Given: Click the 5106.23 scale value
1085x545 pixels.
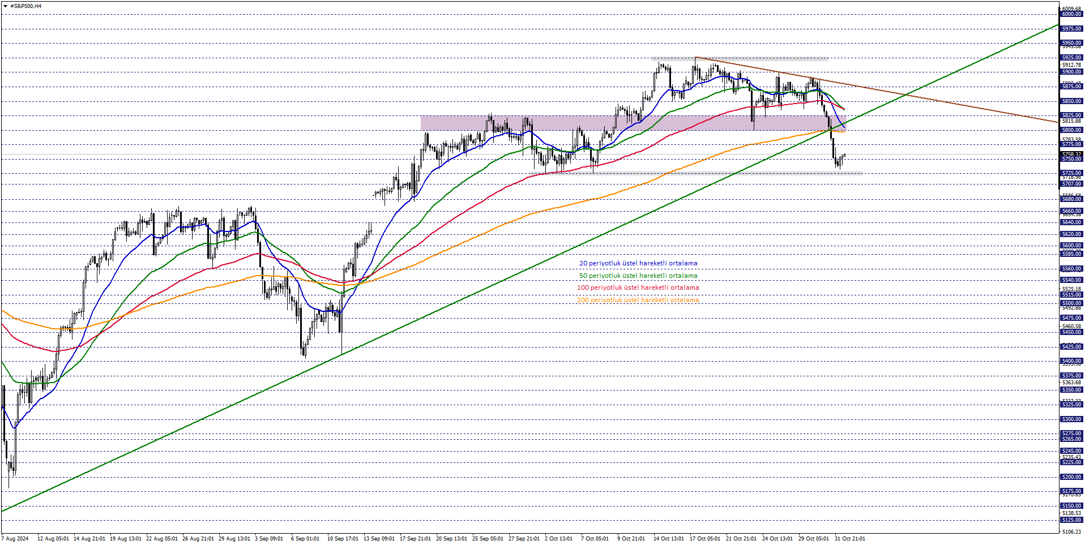Looking at the screenshot, I should 1072,531.
